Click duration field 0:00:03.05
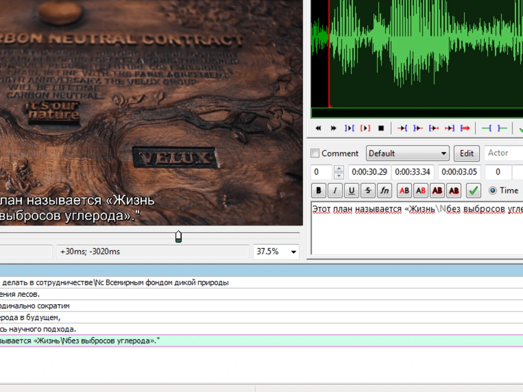523x392 pixels. (x=459, y=172)
